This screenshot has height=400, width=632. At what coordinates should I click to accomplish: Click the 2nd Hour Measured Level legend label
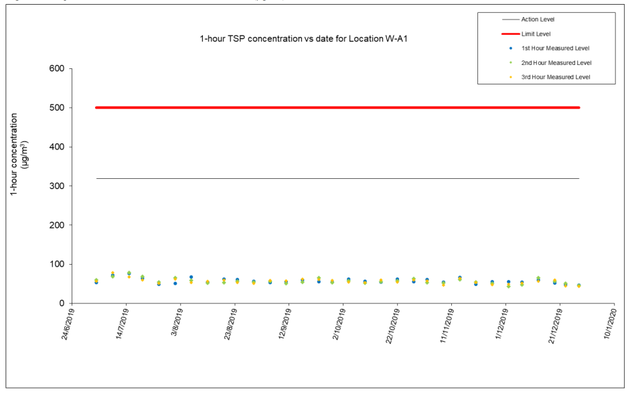click(x=556, y=63)
